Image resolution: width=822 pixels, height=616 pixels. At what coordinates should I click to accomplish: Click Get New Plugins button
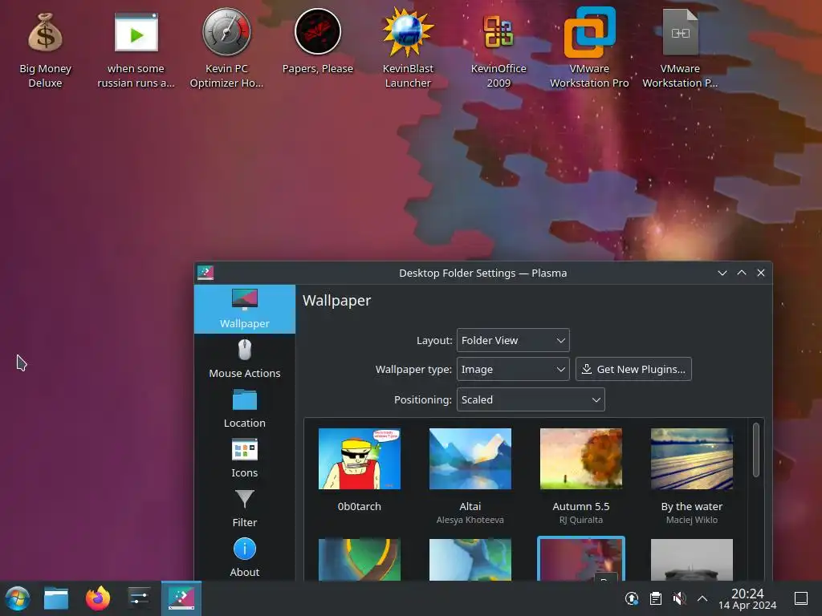coord(633,369)
